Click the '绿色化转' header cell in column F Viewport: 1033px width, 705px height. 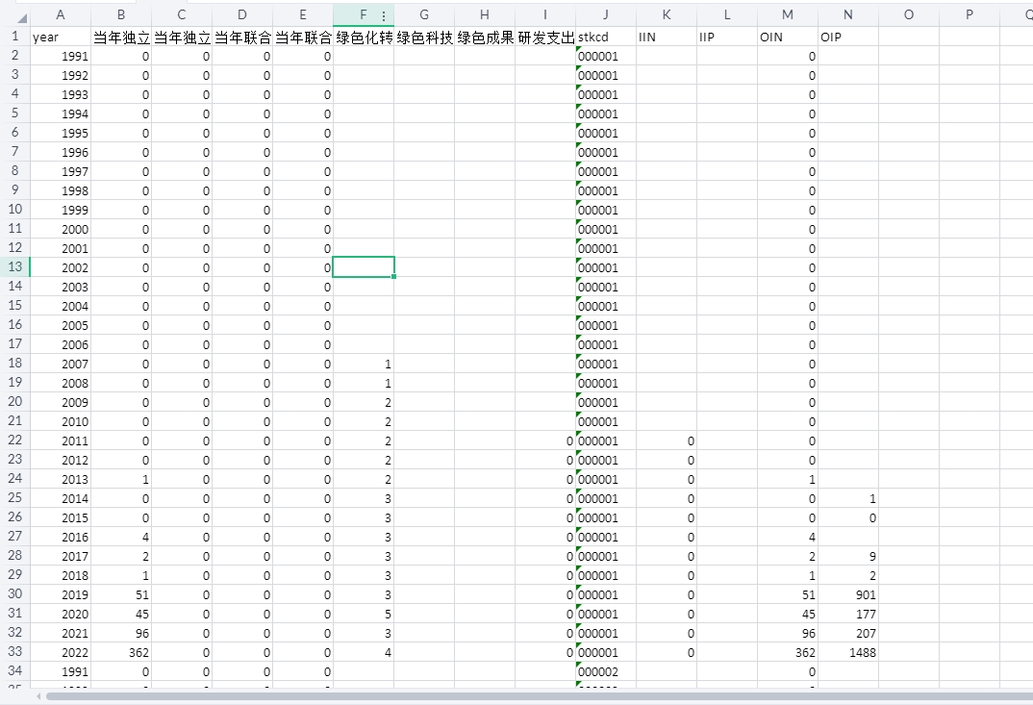tap(363, 37)
